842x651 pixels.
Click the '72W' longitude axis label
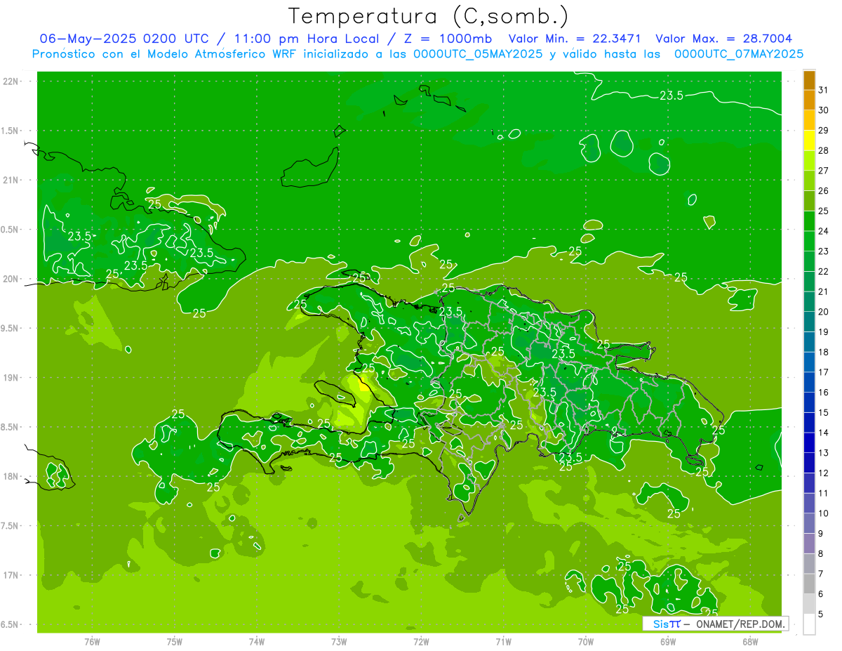click(x=421, y=642)
